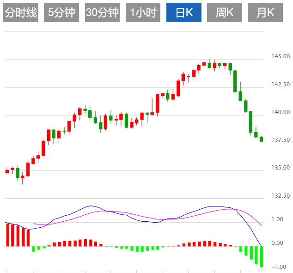293x273 pixels.
Task: Open the 30分钟 interval tab
Action: point(102,13)
